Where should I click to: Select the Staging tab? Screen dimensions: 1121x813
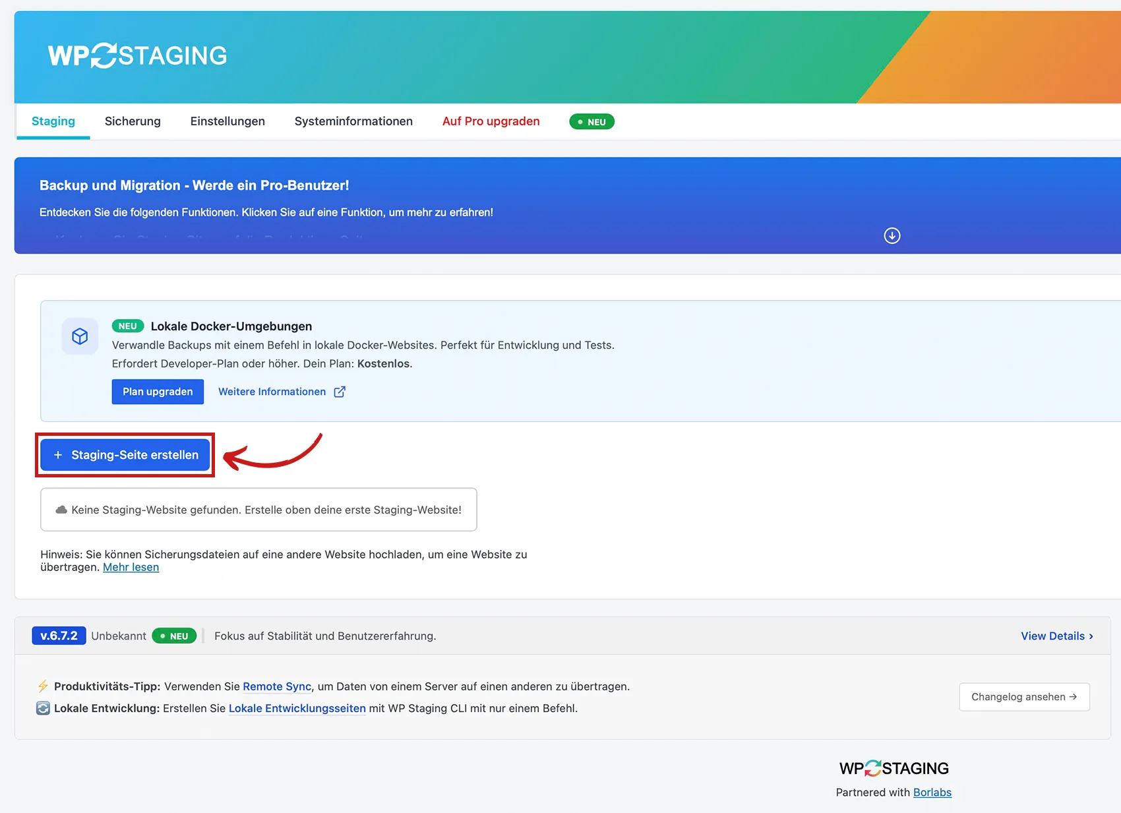coord(53,121)
